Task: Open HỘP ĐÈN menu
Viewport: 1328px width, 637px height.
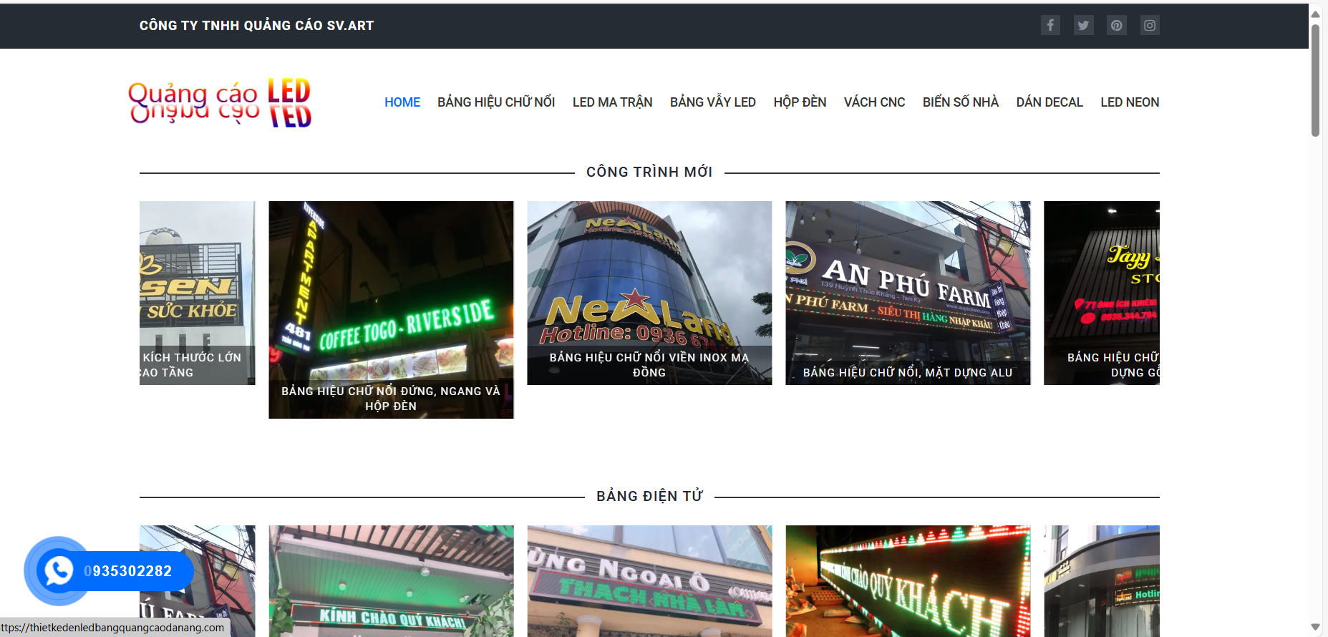Action: 800,102
